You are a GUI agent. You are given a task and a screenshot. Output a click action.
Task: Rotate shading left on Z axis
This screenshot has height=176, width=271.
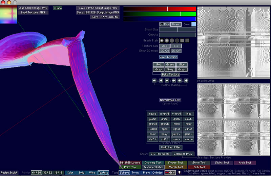(x=180, y=80)
